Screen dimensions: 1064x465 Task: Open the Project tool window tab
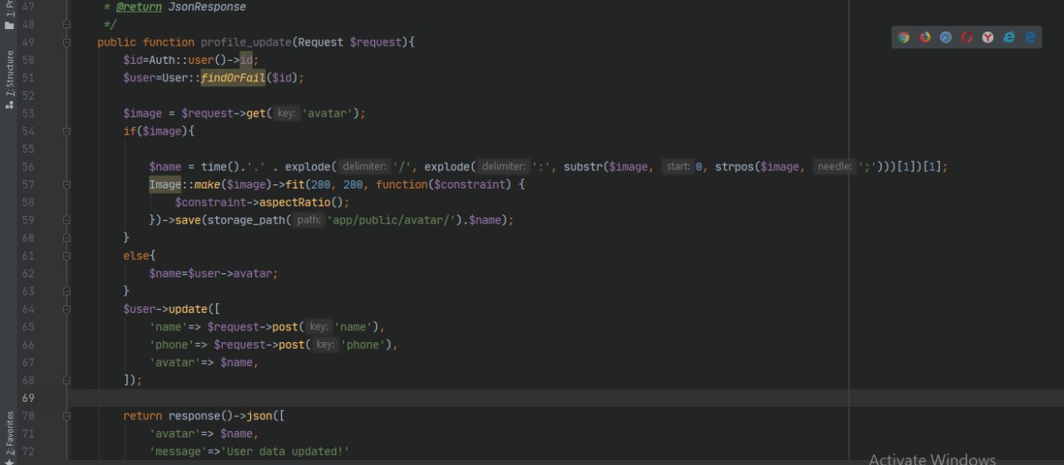(x=9, y=14)
